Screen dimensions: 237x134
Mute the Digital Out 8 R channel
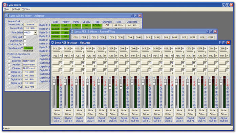coord(224,110)
